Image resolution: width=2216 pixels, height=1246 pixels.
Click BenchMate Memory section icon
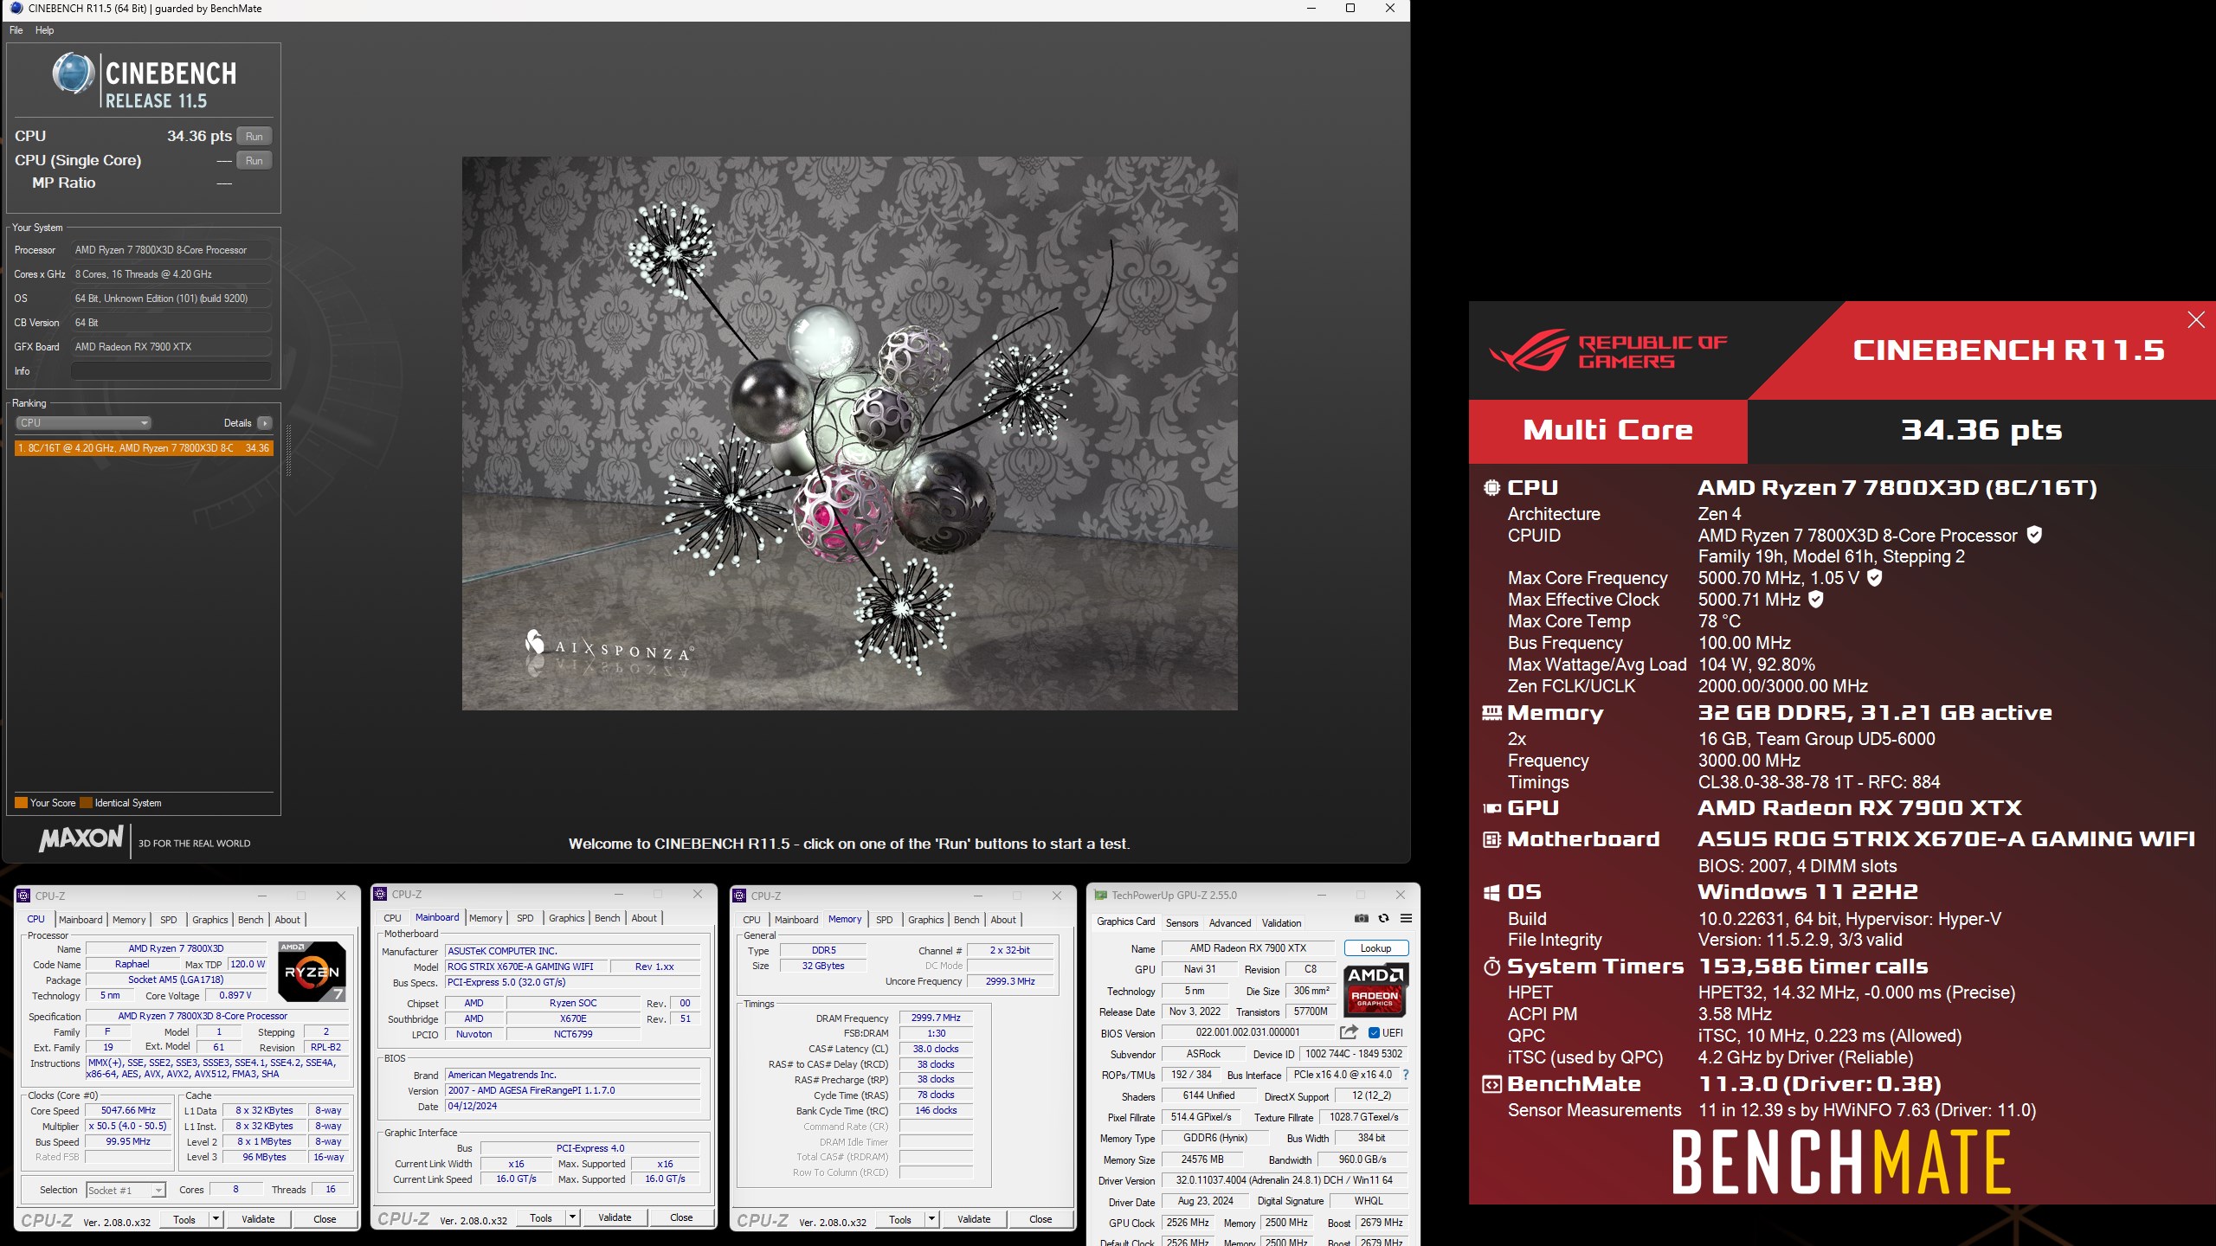pos(1491,713)
